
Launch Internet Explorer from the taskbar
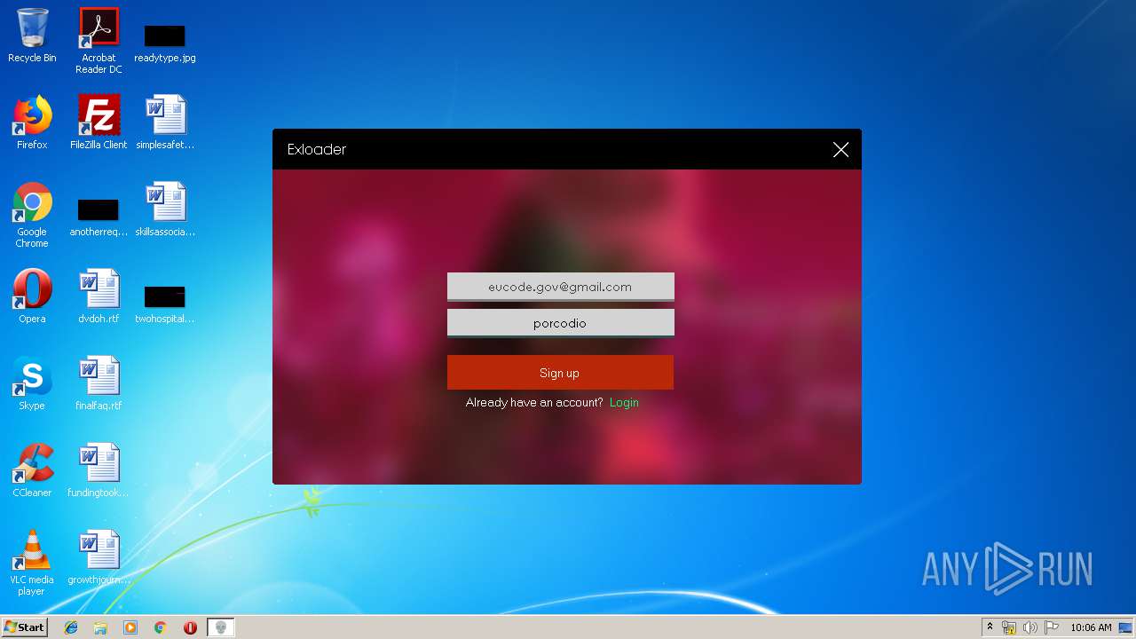click(71, 627)
